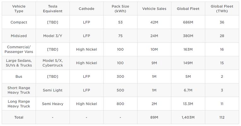241x126 pixels.
Task: Click the "Compact" row label
Action: click(x=19, y=22)
